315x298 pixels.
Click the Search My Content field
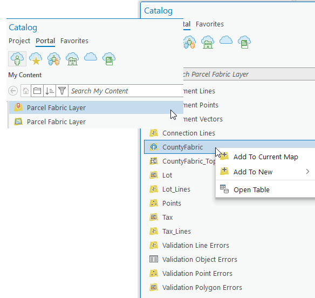pos(126,91)
